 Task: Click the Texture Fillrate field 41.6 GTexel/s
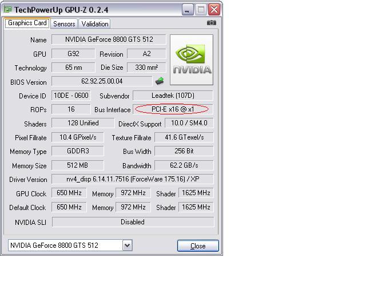[184, 137]
